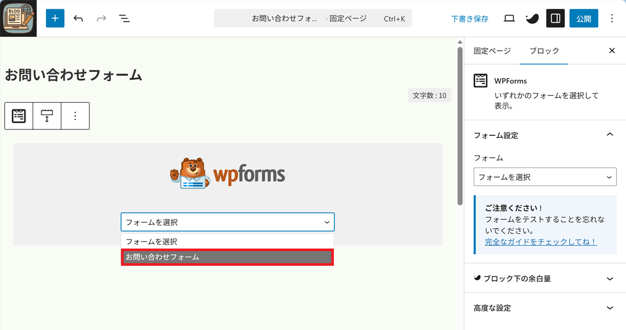The image size is (626, 330).
Task: Click the undo arrow icon
Action: (78, 19)
